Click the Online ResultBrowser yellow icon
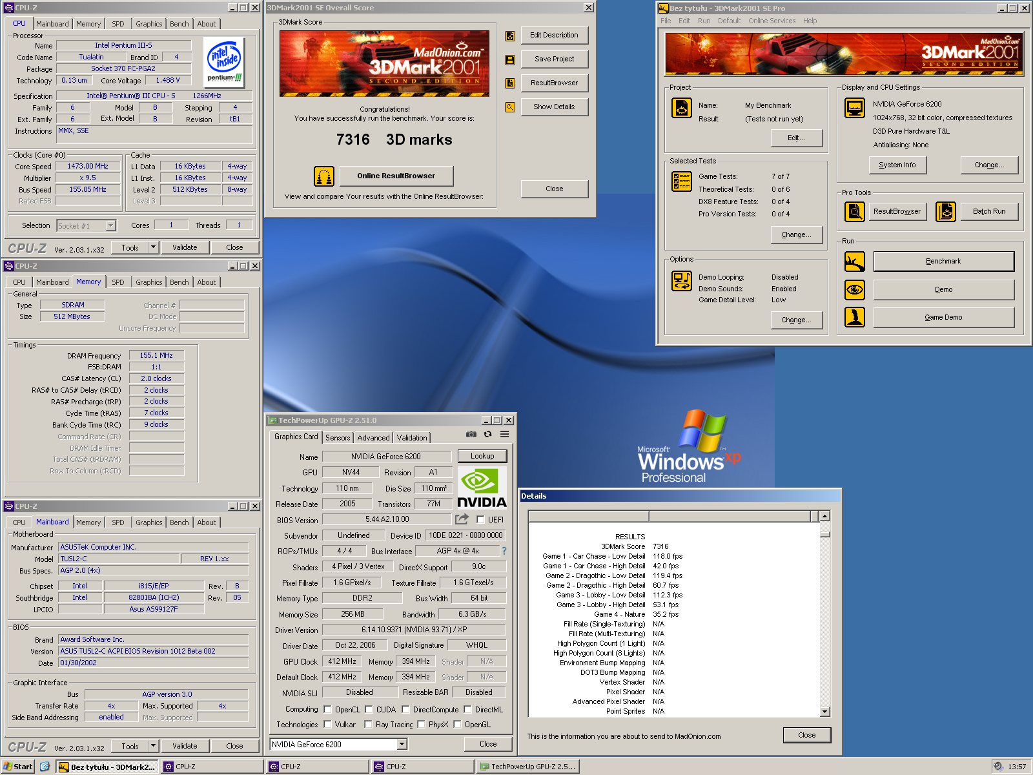This screenshot has width=1033, height=775. [324, 176]
